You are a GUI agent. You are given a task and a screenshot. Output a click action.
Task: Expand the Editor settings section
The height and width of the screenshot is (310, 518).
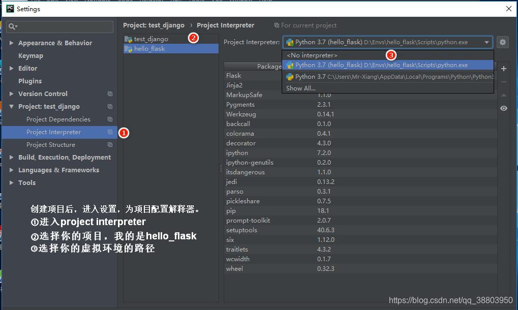(11, 68)
